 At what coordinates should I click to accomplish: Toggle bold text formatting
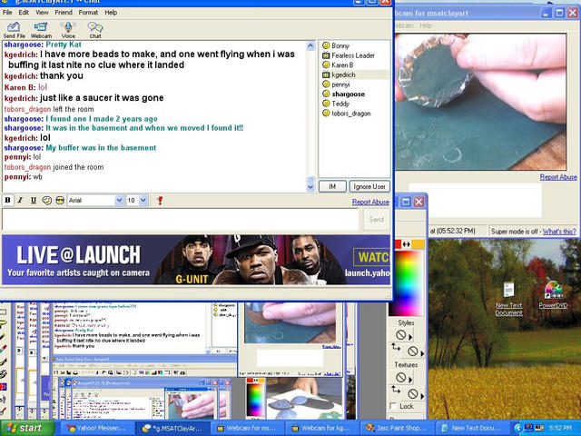point(7,201)
